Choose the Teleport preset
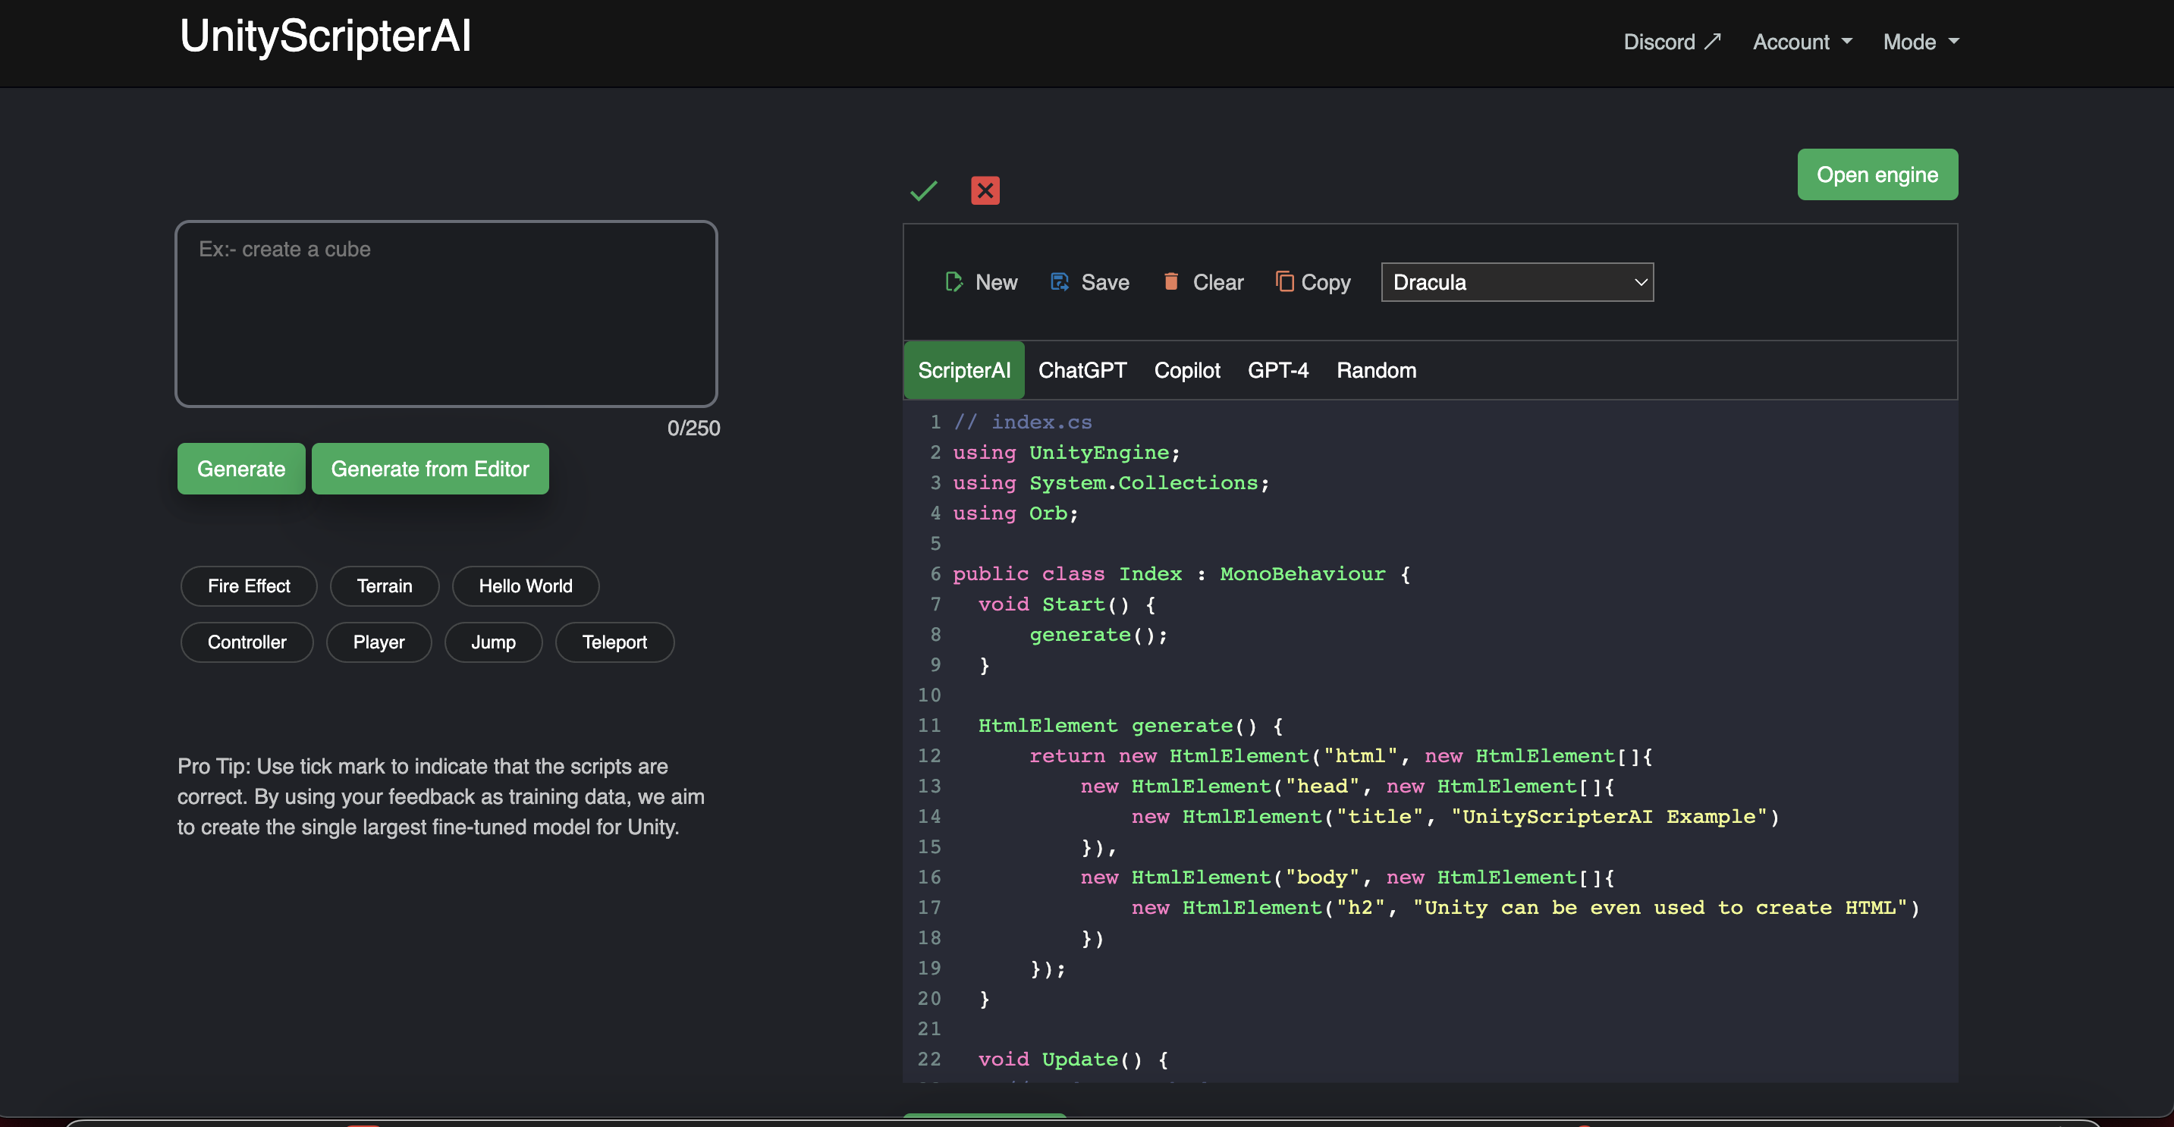 tap(614, 642)
